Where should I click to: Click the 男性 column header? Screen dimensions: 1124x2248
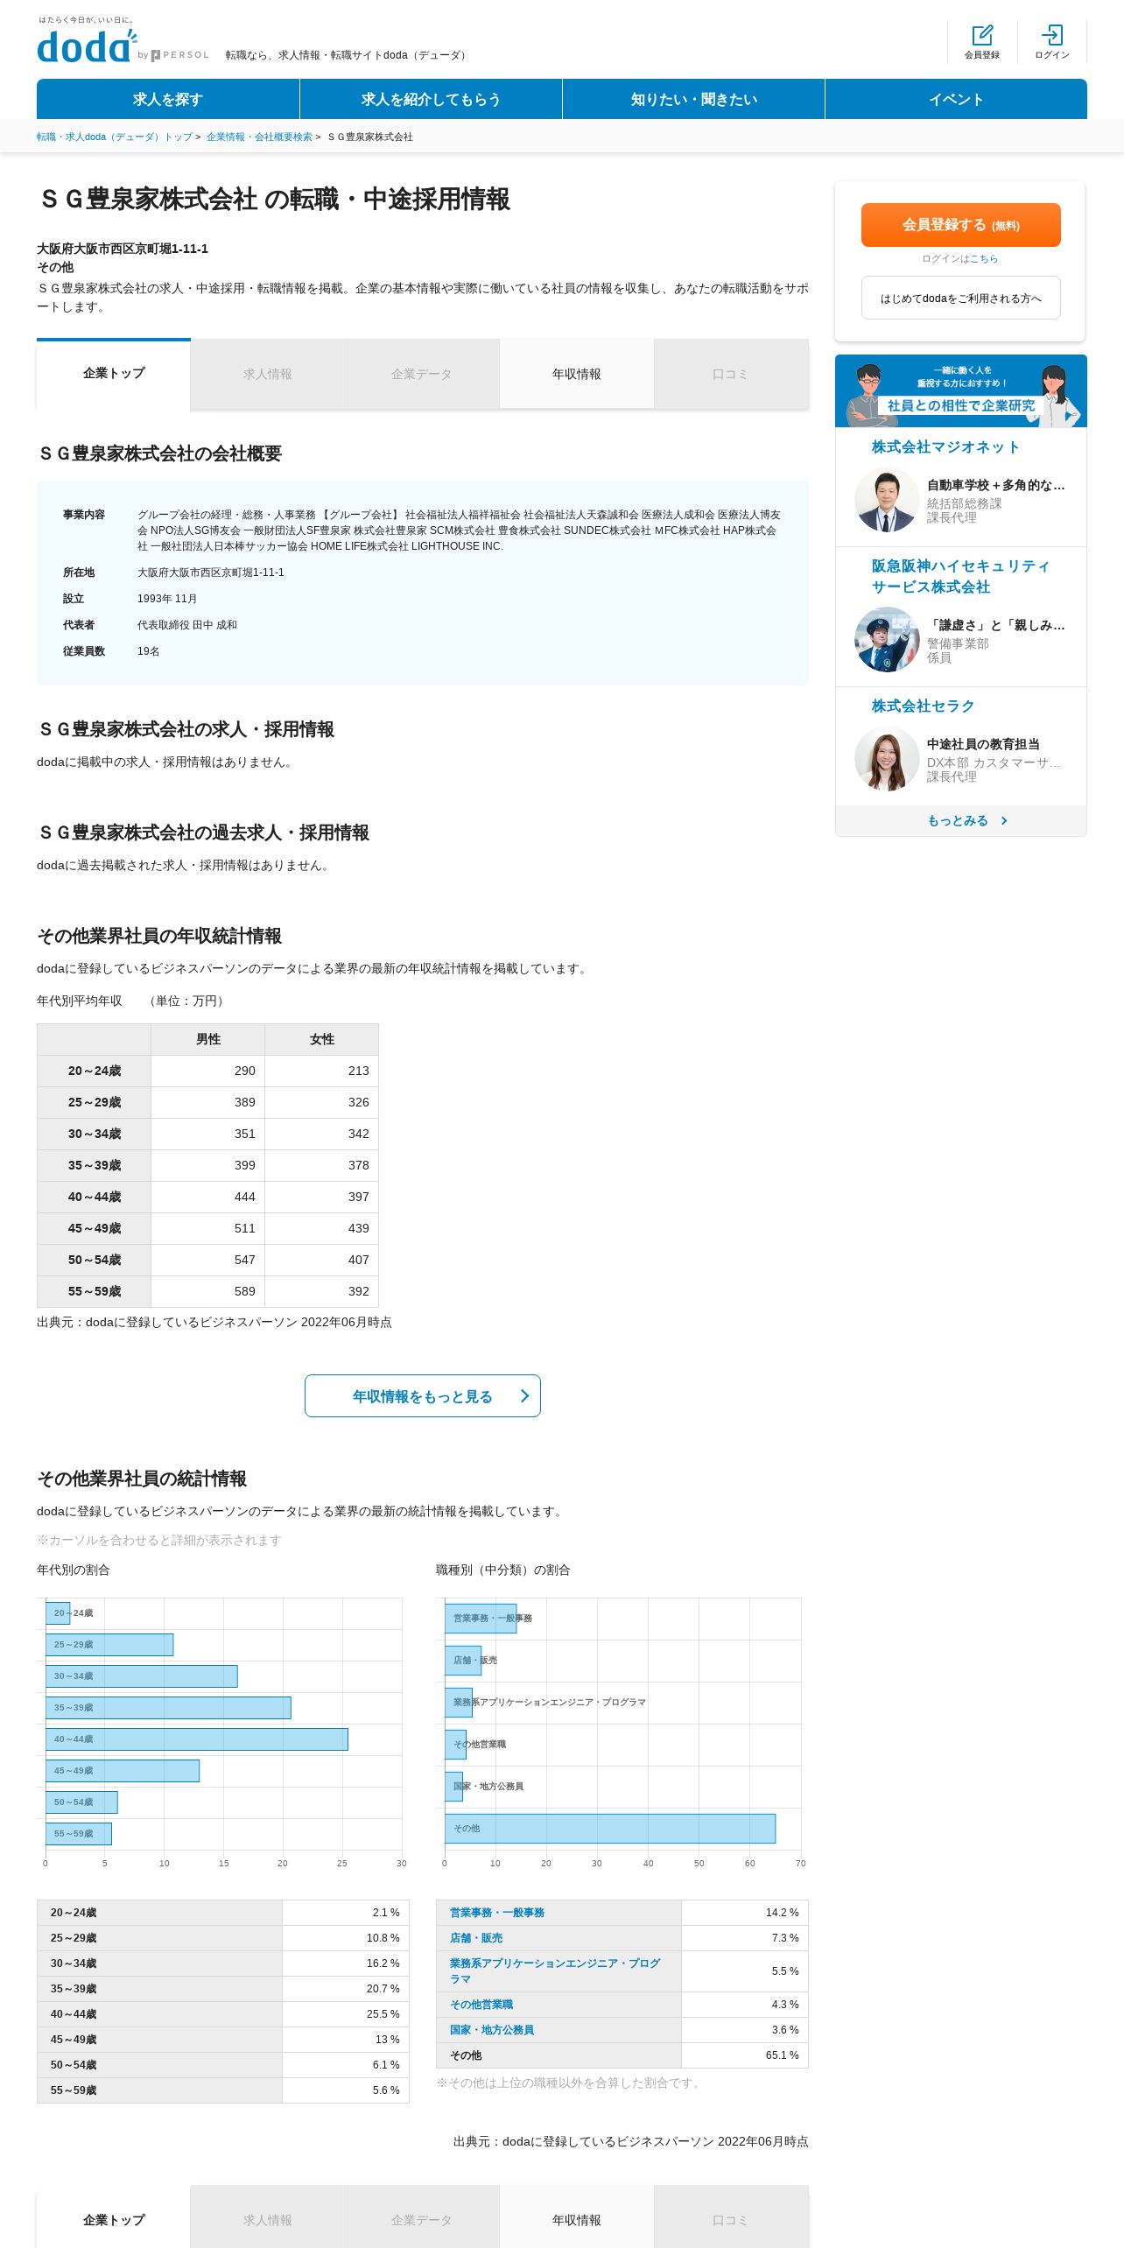pos(208,1039)
